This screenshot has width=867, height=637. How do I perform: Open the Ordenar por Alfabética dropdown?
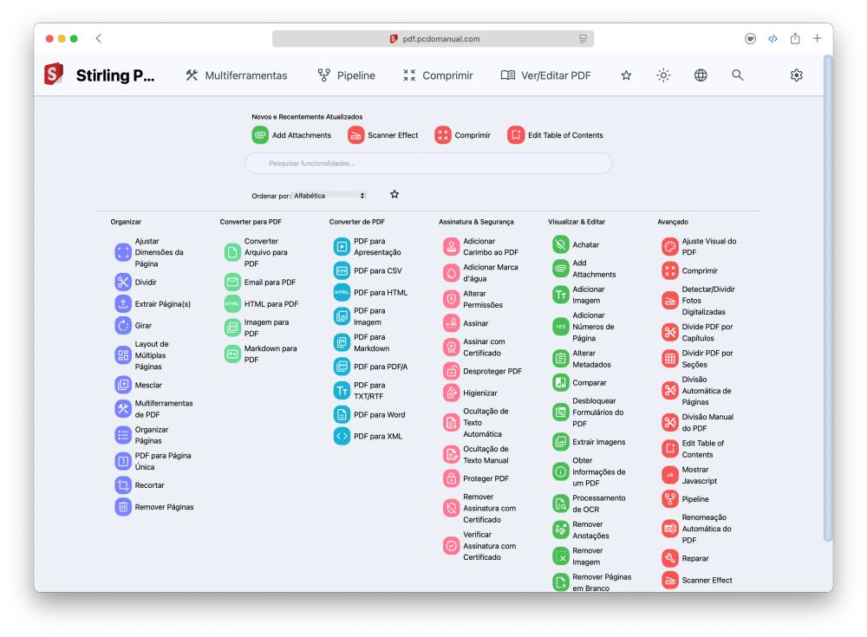point(329,196)
